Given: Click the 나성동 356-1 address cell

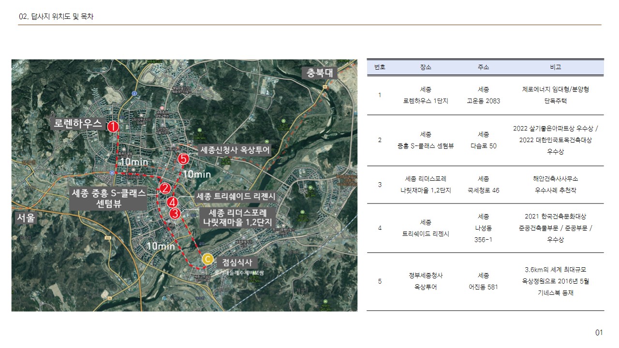Looking at the screenshot, I should (x=483, y=228).
